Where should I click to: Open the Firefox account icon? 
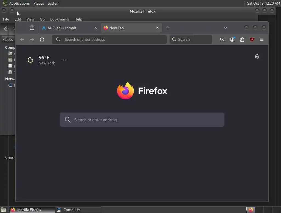coord(232,39)
